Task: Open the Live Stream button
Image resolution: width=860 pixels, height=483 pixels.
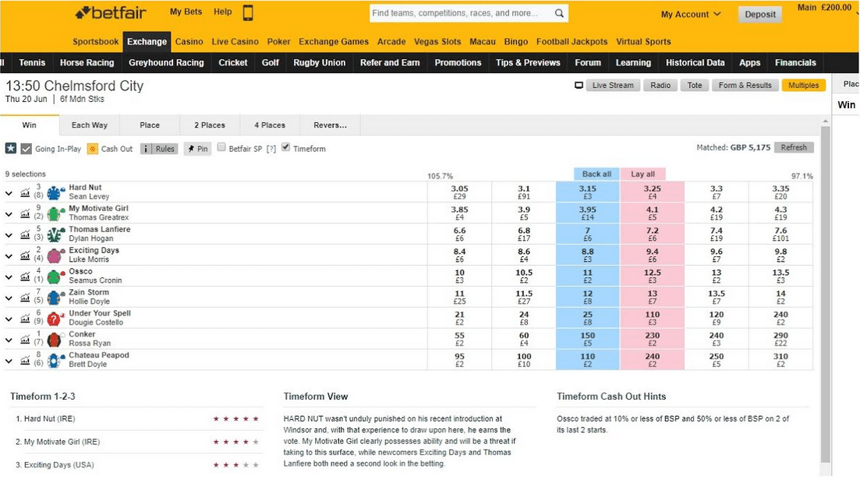Action: pos(613,85)
